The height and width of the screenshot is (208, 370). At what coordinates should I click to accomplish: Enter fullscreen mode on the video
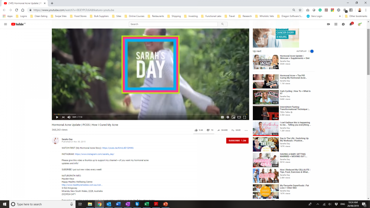pos(245,117)
